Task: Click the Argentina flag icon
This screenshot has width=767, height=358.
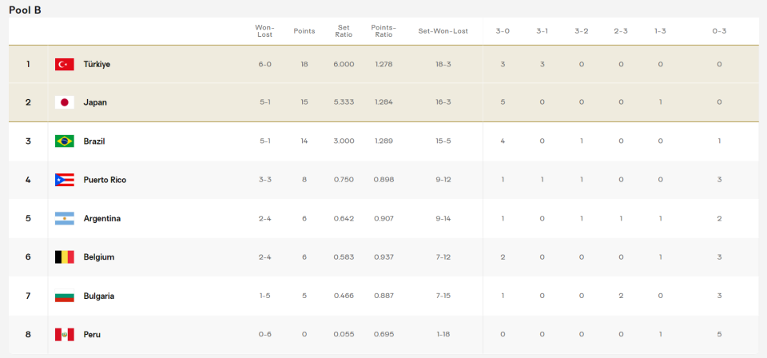Action: pos(65,218)
